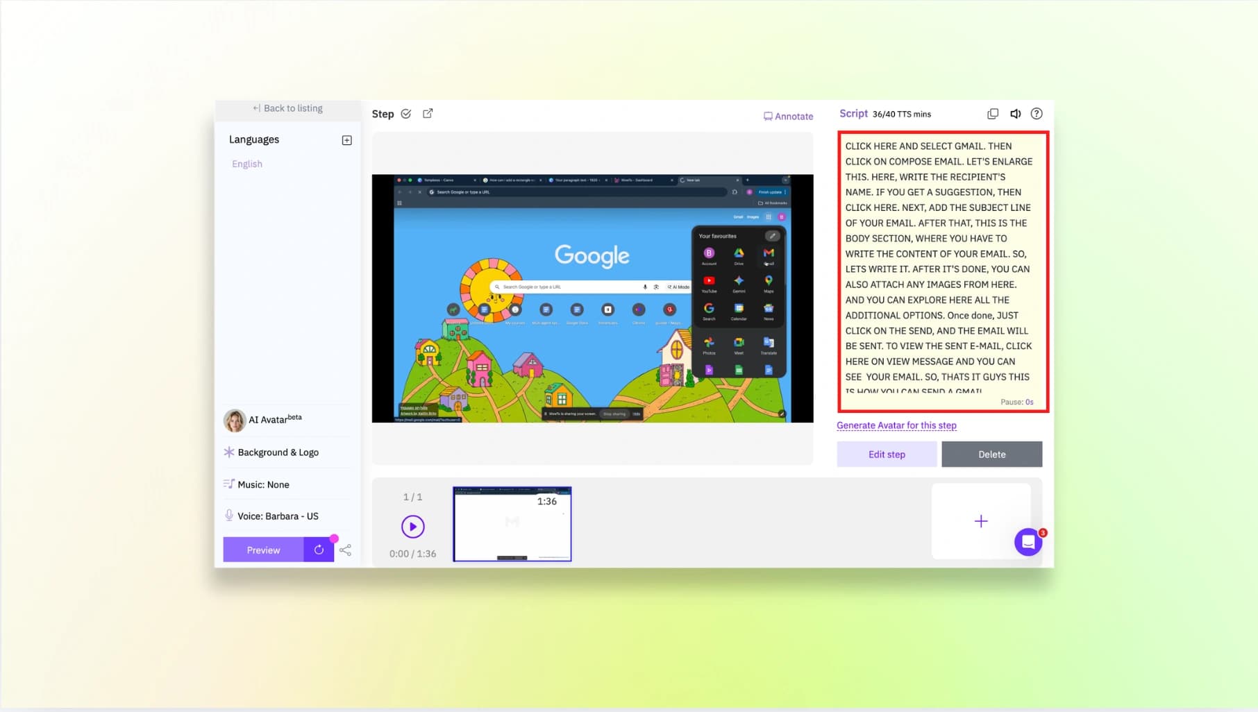Delete the current step
The width and height of the screenshot is (1258, 712).
pos(991,455)
